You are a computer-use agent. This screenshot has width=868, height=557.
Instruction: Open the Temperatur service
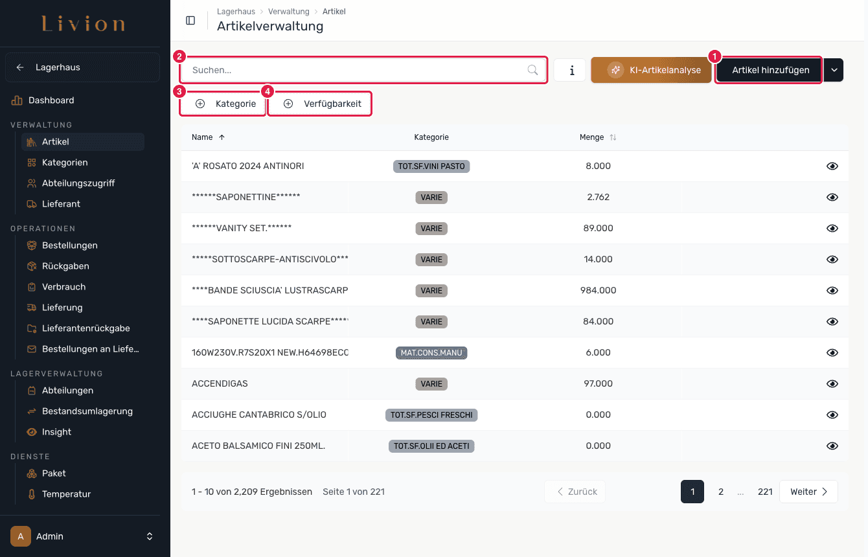[x=66, y=494]
